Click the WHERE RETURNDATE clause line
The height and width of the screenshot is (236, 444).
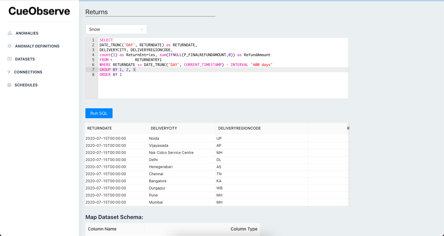click(x=223, y=65)
